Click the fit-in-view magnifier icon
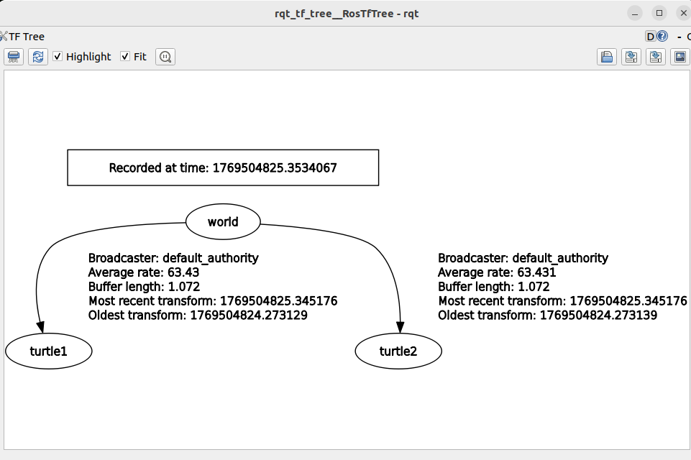Viewport: 691px width, 460px height. point(165,57)
